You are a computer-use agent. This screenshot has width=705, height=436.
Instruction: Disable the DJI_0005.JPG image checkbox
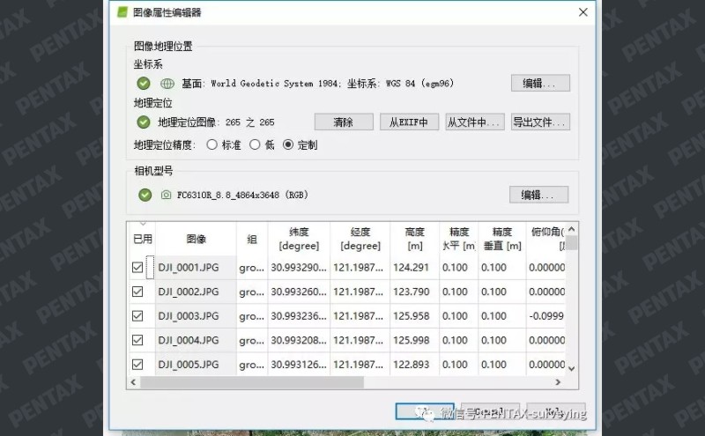137,365
